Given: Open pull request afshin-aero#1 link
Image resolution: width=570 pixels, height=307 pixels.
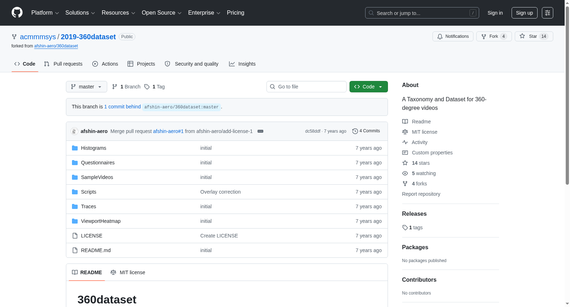Looking at the screenshot, I should click(x=168, y=131).
